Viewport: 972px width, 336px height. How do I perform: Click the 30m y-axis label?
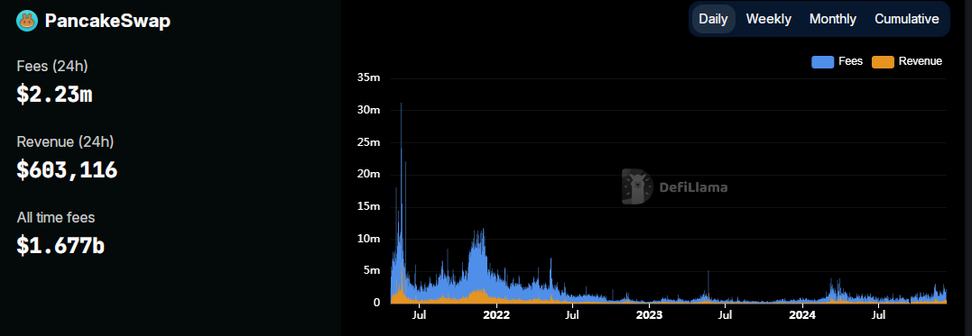coord(369,110)
